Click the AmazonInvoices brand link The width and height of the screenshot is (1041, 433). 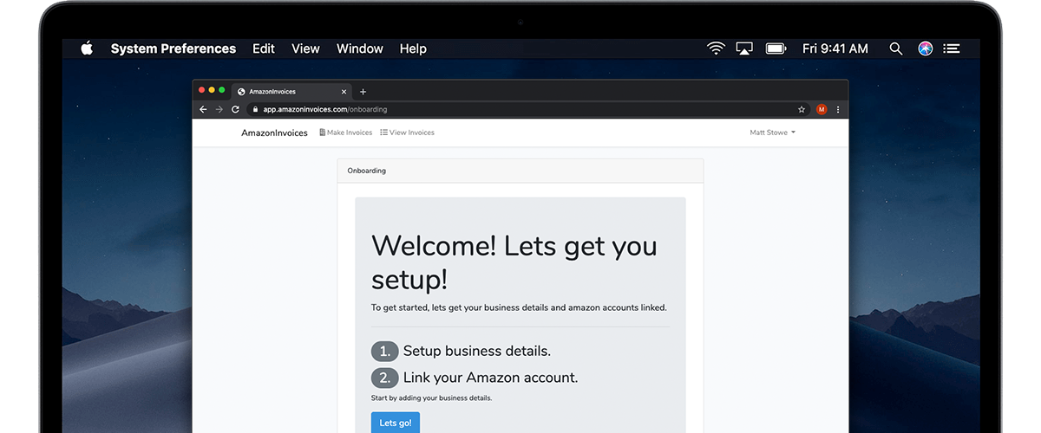[274, 132]
